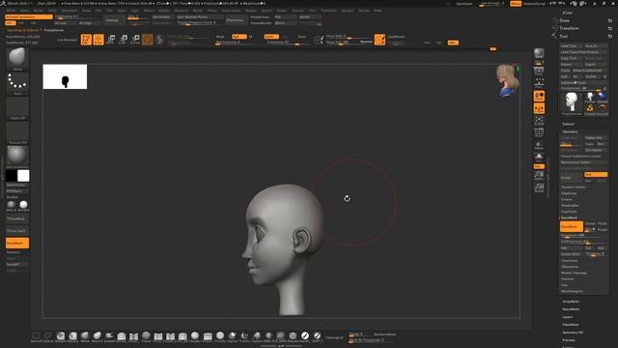Toggle the Zadd mode button
The height and width of the screenshot is (348, 618).
[271, 37]
